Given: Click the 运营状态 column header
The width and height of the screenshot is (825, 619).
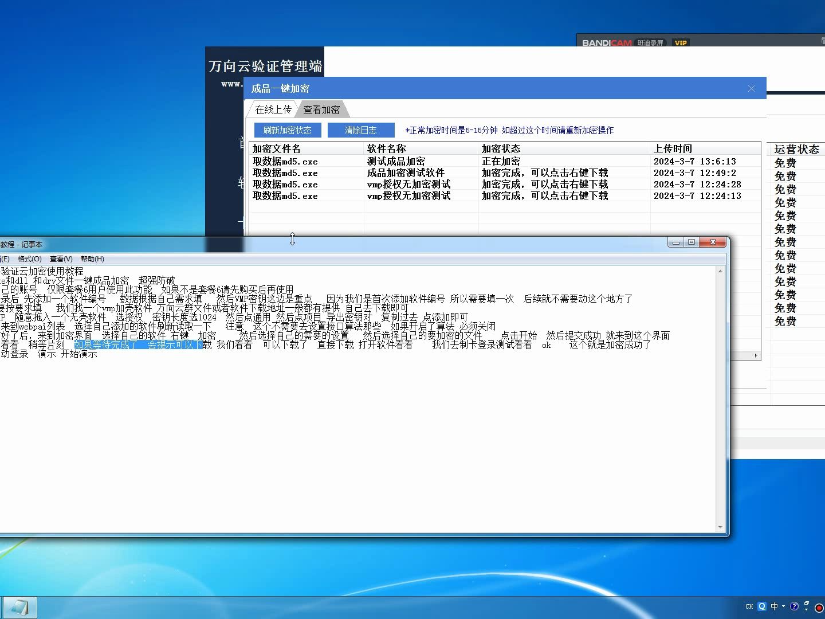Looking at the screenshot, I should [x=797, y=149].
